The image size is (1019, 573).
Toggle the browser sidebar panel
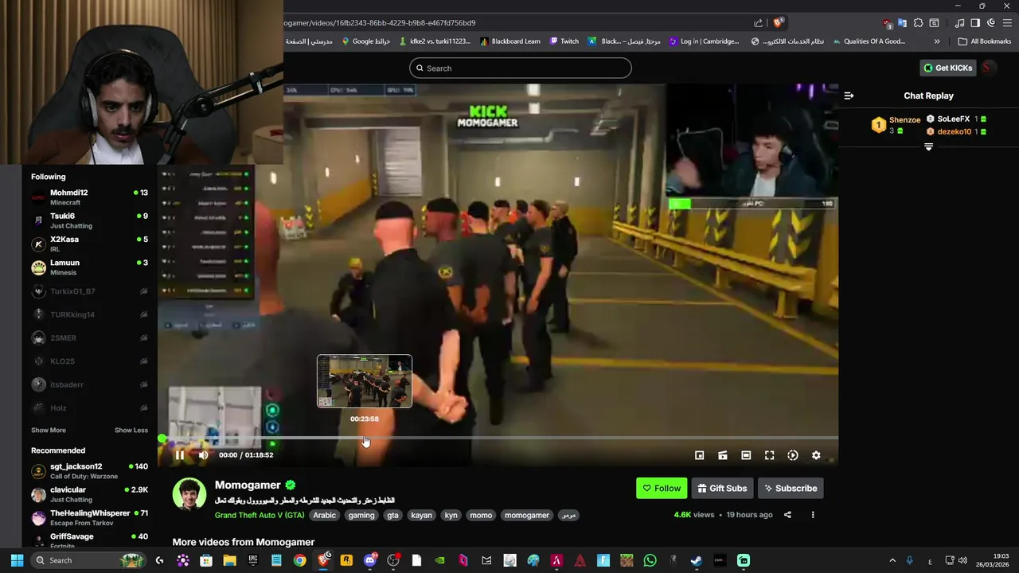click(975, 23)
